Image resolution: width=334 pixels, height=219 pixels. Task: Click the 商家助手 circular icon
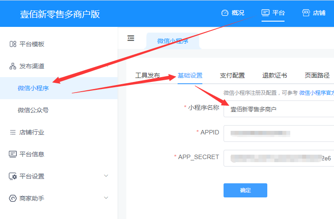click(x=13, y=198)
